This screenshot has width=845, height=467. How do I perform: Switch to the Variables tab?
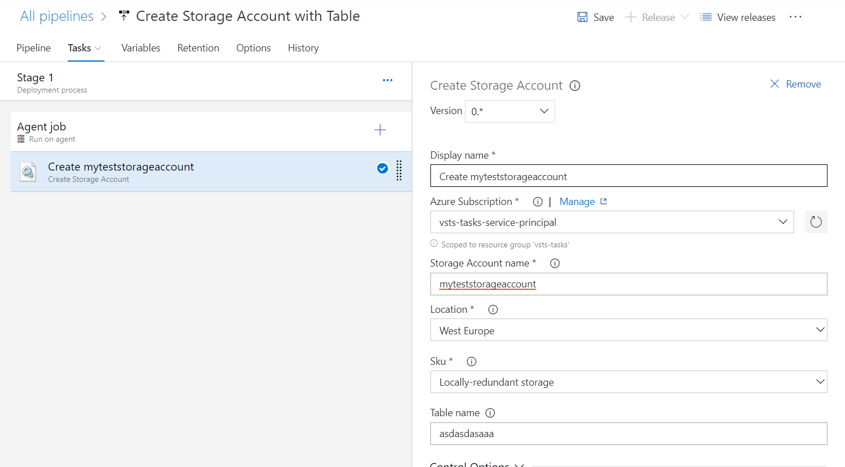(x=141, y=48)
